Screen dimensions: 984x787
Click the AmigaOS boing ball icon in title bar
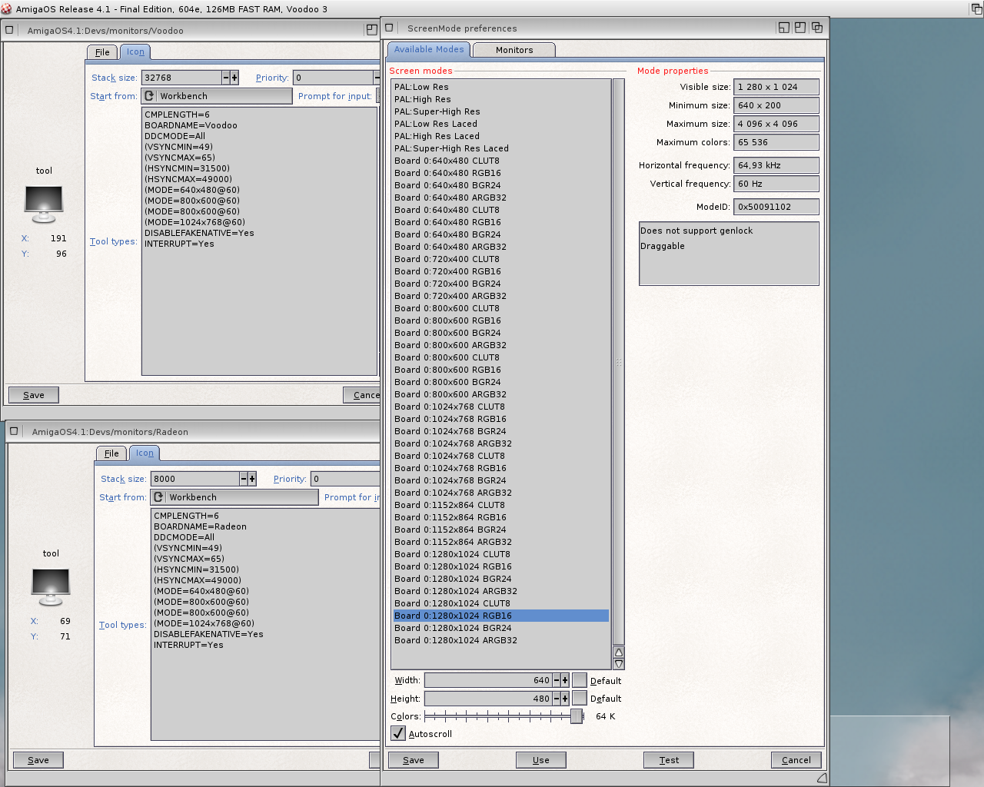pyautogui.click(x=7, y=9)
